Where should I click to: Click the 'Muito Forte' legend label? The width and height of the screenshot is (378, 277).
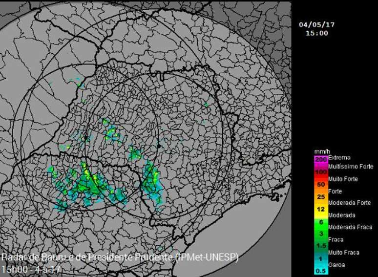[343, 179]
